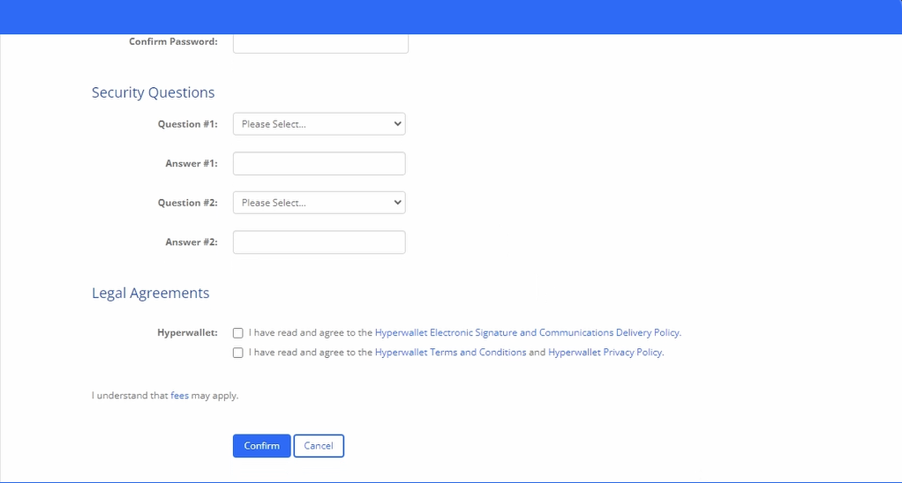Select the Security Questions heading

click(153, 93)
